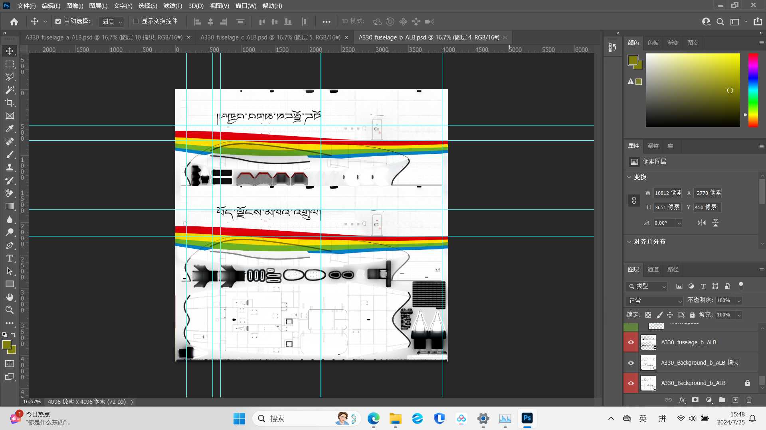Select the Magic Wand tool
Viewport: 766px width, 430px height.
click(10, 90)
